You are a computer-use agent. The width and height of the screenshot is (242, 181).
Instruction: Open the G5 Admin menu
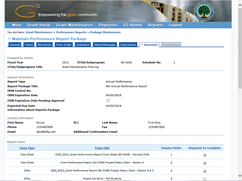132,25
